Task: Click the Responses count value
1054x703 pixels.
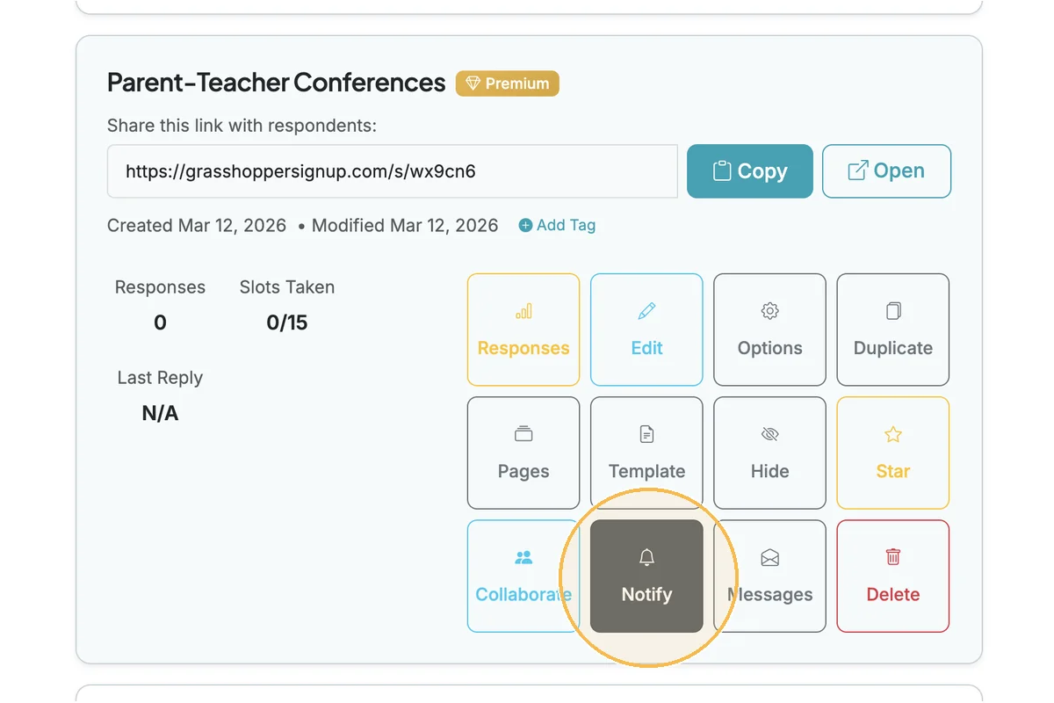Action: click(x=160, y=323)
